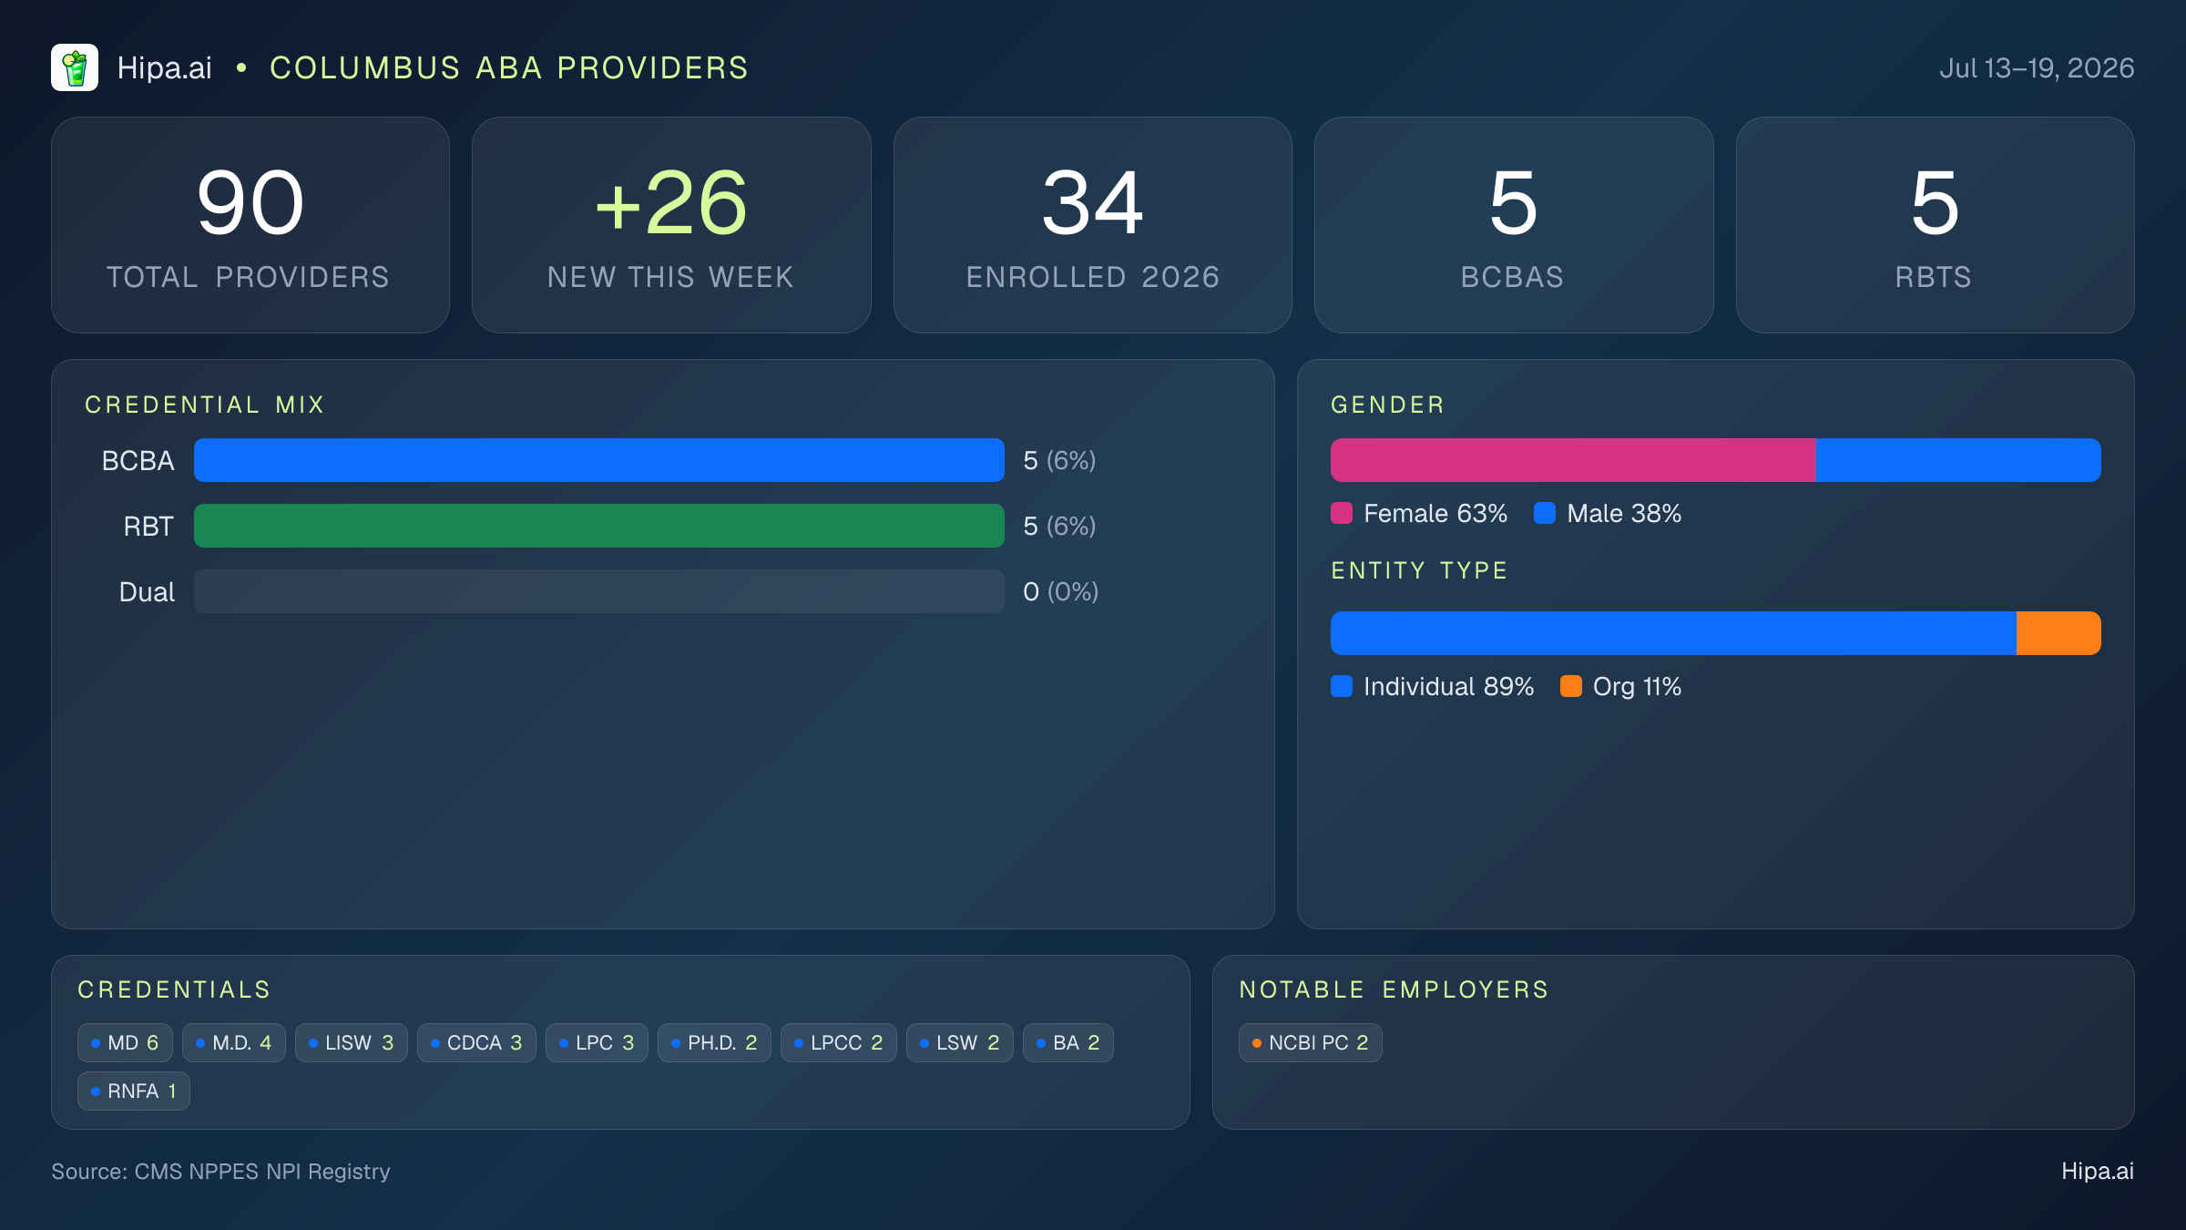Click the empty Dual bar
Viewport: 2186px width, 1230px height.
coord(599,591)
